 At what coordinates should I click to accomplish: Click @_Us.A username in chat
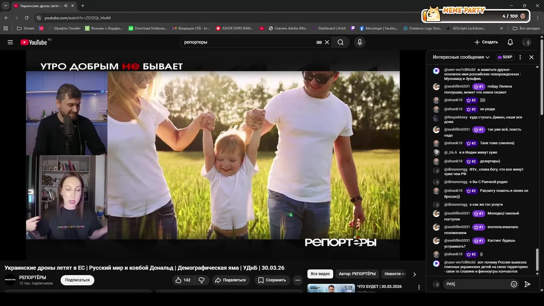450,152
